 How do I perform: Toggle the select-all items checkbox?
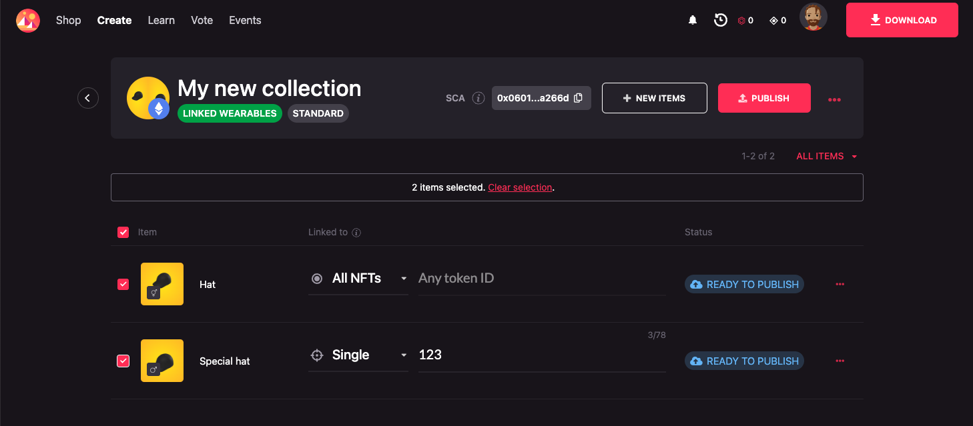pos(123,232)
